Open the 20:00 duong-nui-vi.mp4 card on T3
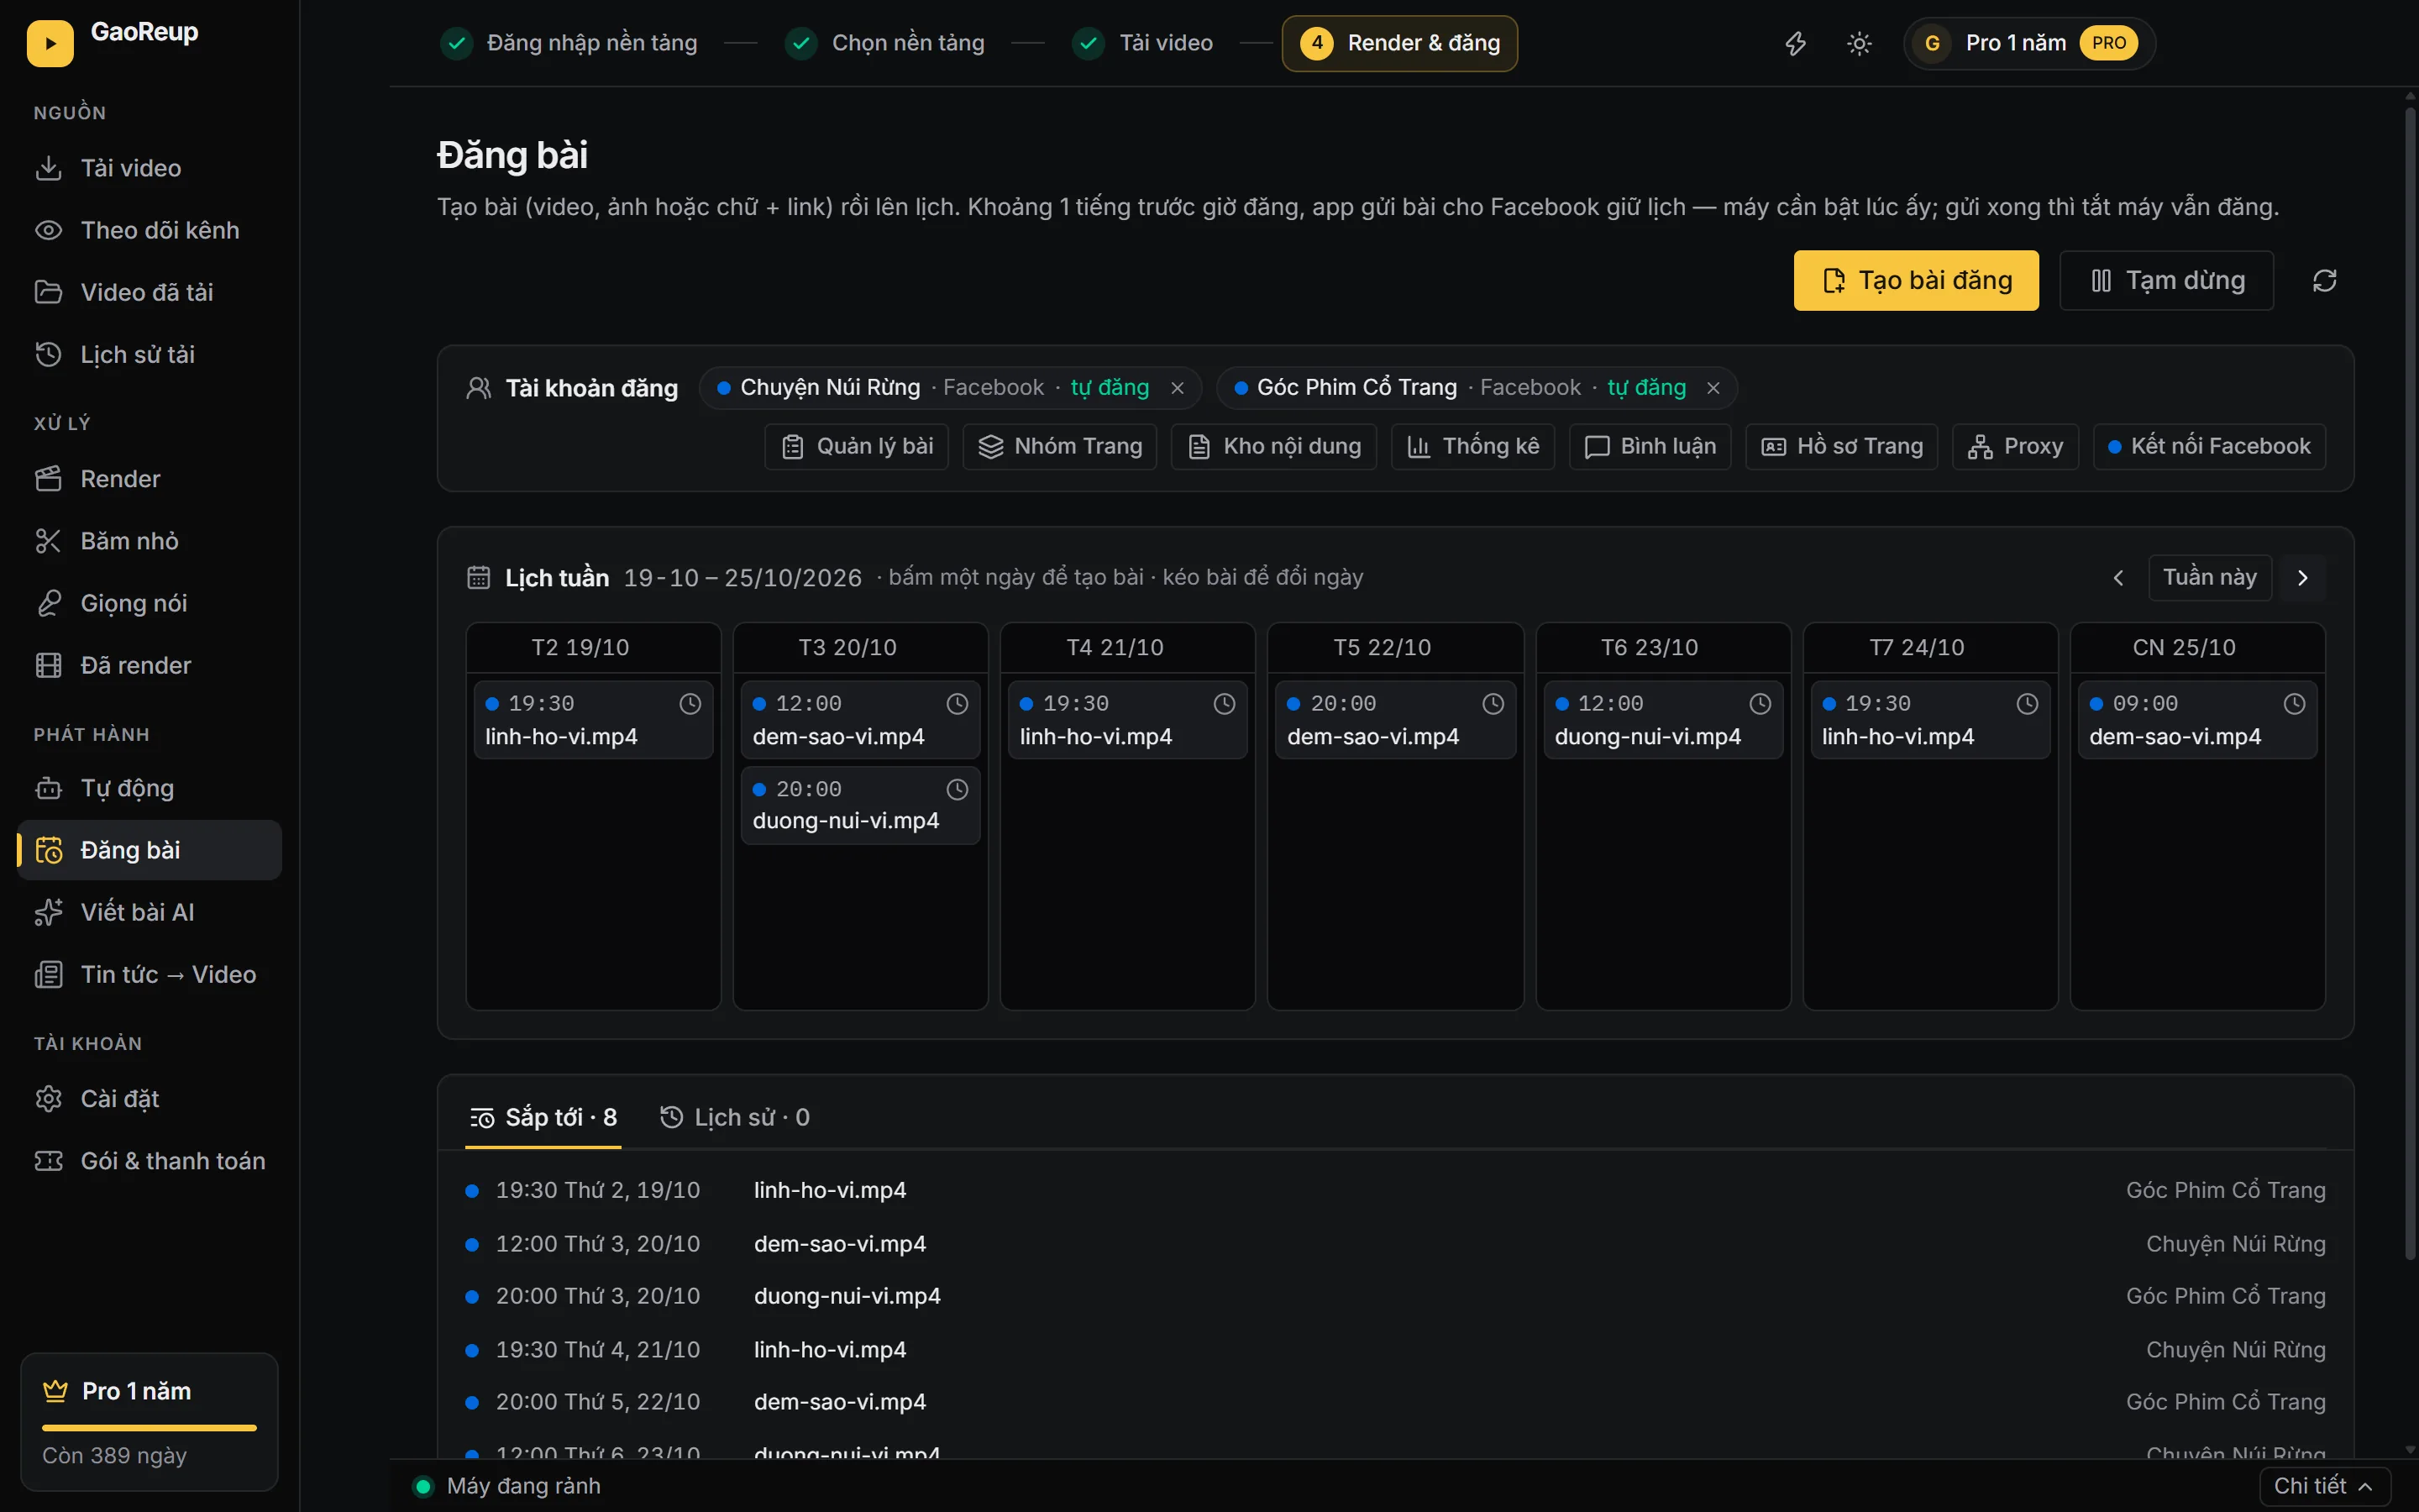The height and width of the screenshot is (1512, 2419). pyautogui.click(x=859, y=805)
